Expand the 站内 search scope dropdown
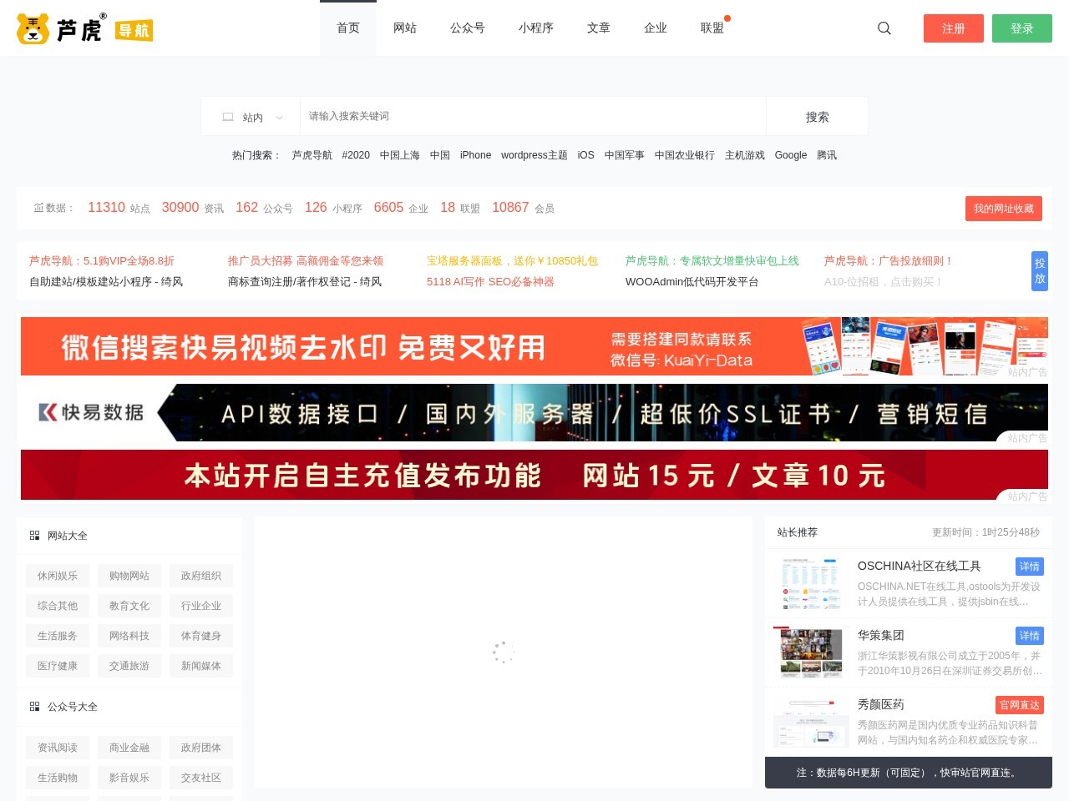The image size is (1069, 801). point(252,118)
